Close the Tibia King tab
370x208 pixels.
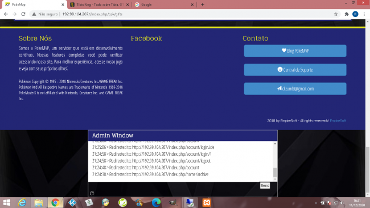[x=128, y=5]
